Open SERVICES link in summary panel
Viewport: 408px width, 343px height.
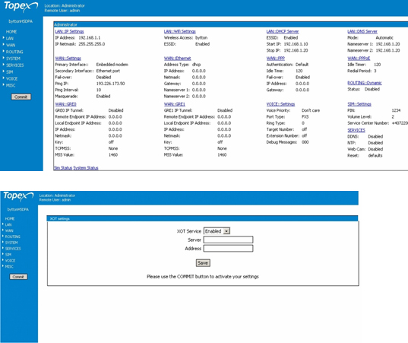356,130
